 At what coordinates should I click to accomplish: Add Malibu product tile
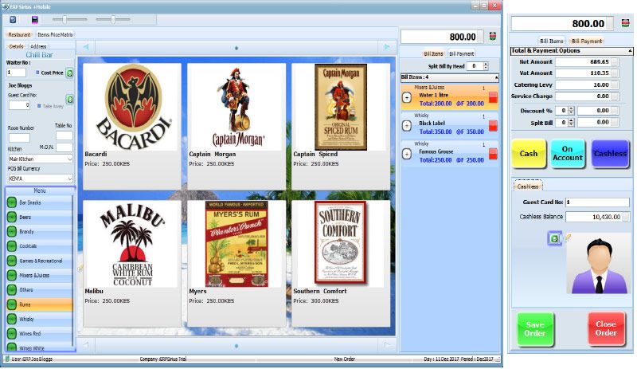click(x=132, y=263)
